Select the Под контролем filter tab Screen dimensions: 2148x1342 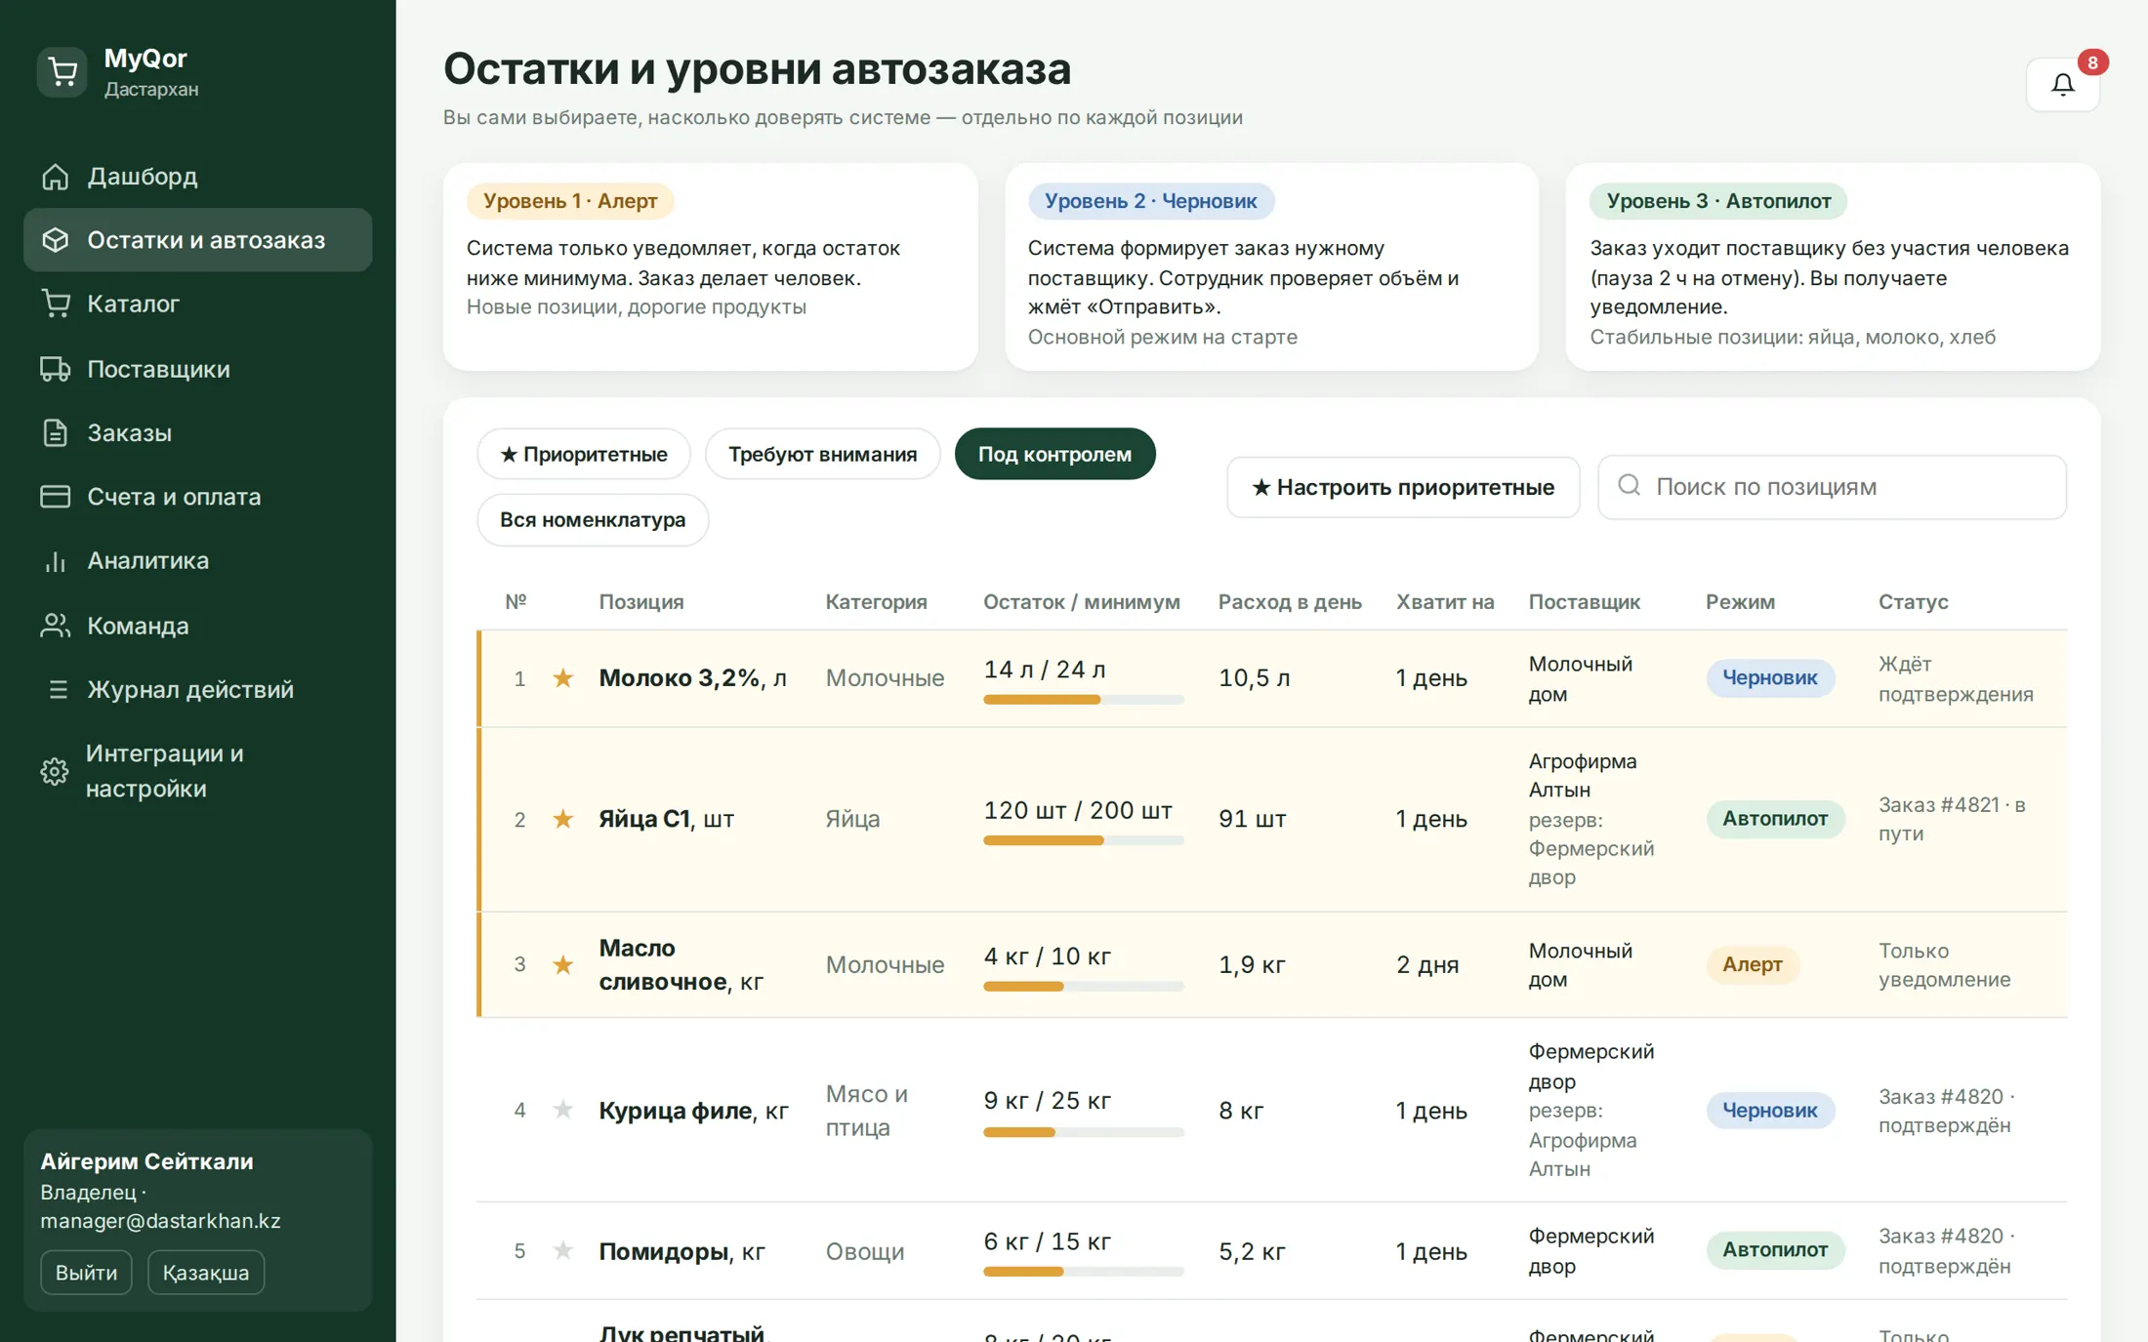coord(1054,454)
